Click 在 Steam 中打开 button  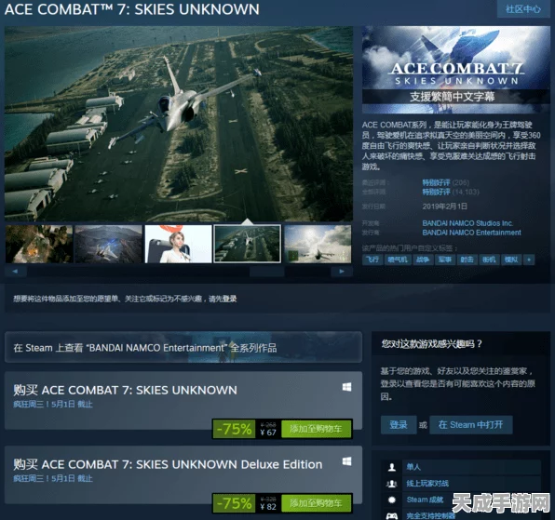coord(471,424)
